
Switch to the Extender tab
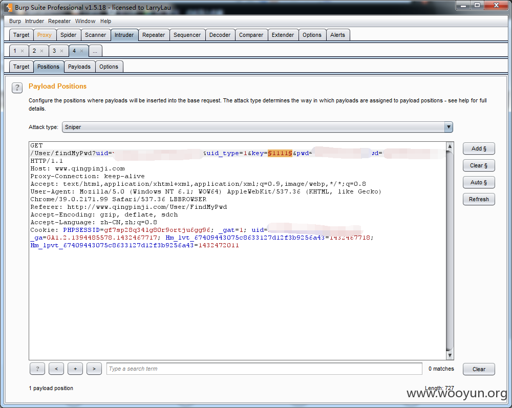click(x=283, y=35)
